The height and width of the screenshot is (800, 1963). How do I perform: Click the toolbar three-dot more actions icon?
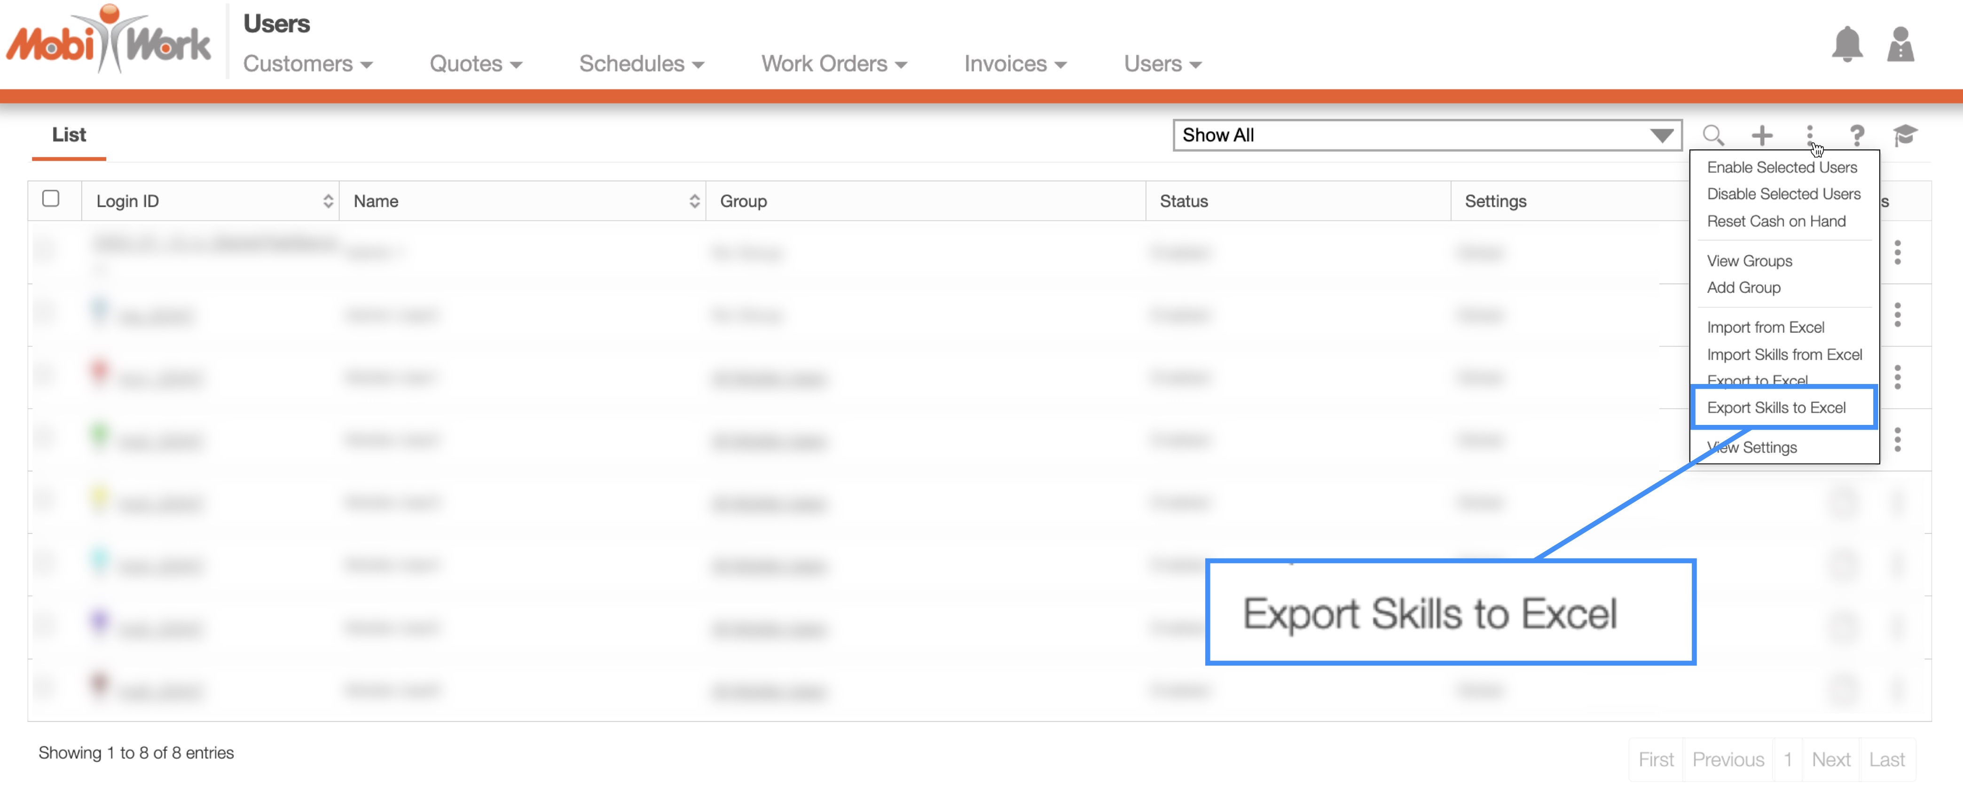pyautogui.click(x=1809, y=134)
